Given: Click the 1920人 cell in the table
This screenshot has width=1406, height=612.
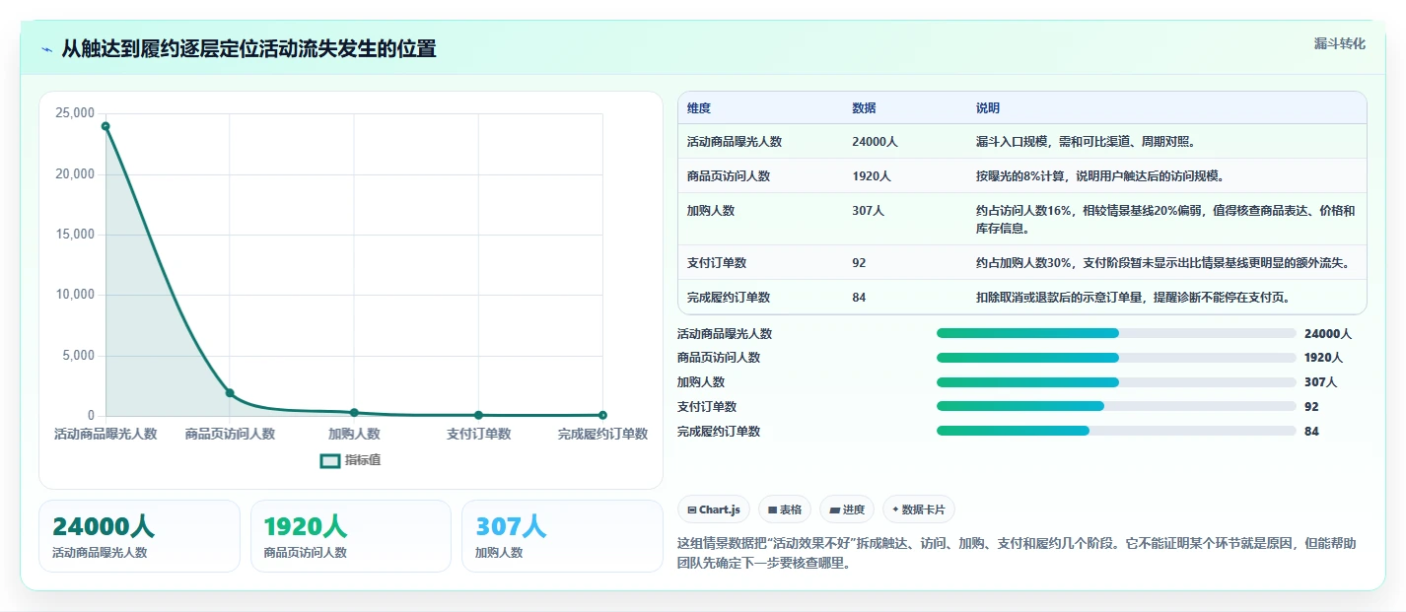Looking at the screenshot, I should (x=872, y=176).
